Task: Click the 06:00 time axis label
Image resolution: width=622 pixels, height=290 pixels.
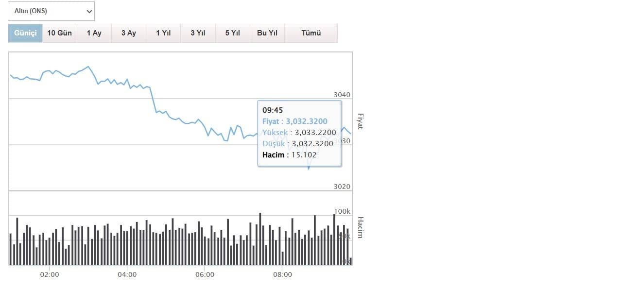Action: [205, 274]
